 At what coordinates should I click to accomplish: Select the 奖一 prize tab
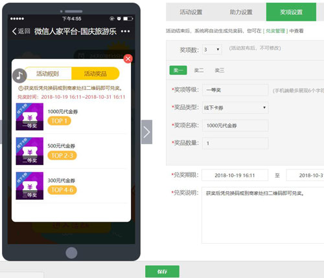178,70
